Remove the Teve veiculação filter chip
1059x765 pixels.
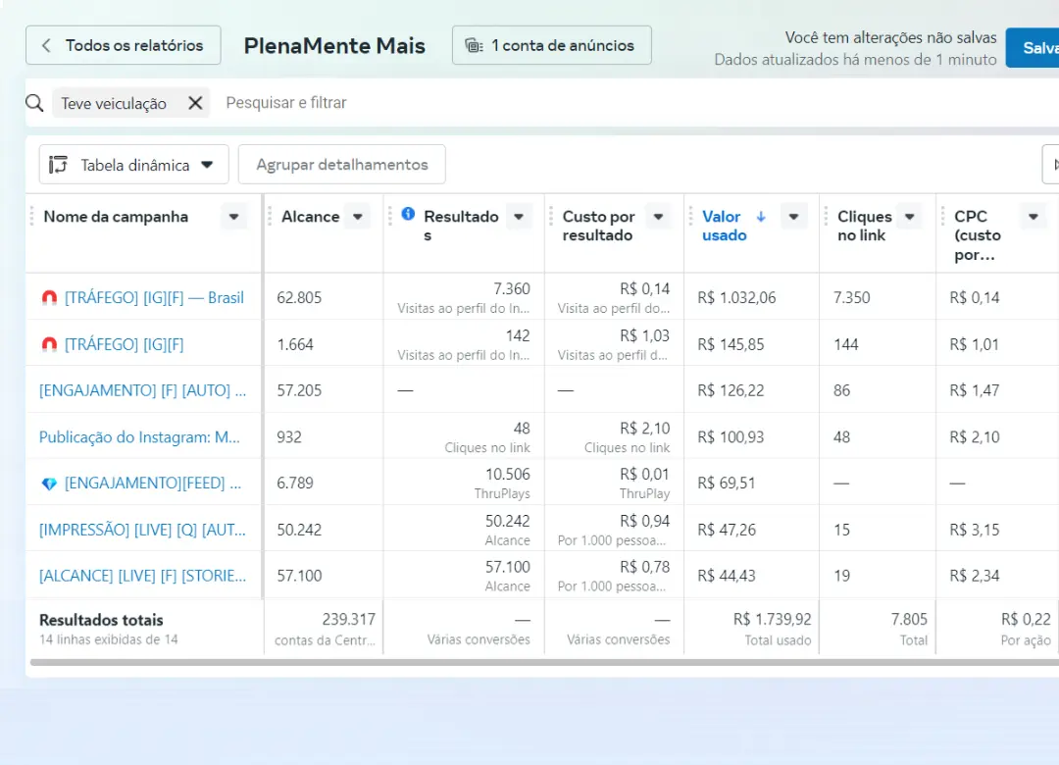195,103
